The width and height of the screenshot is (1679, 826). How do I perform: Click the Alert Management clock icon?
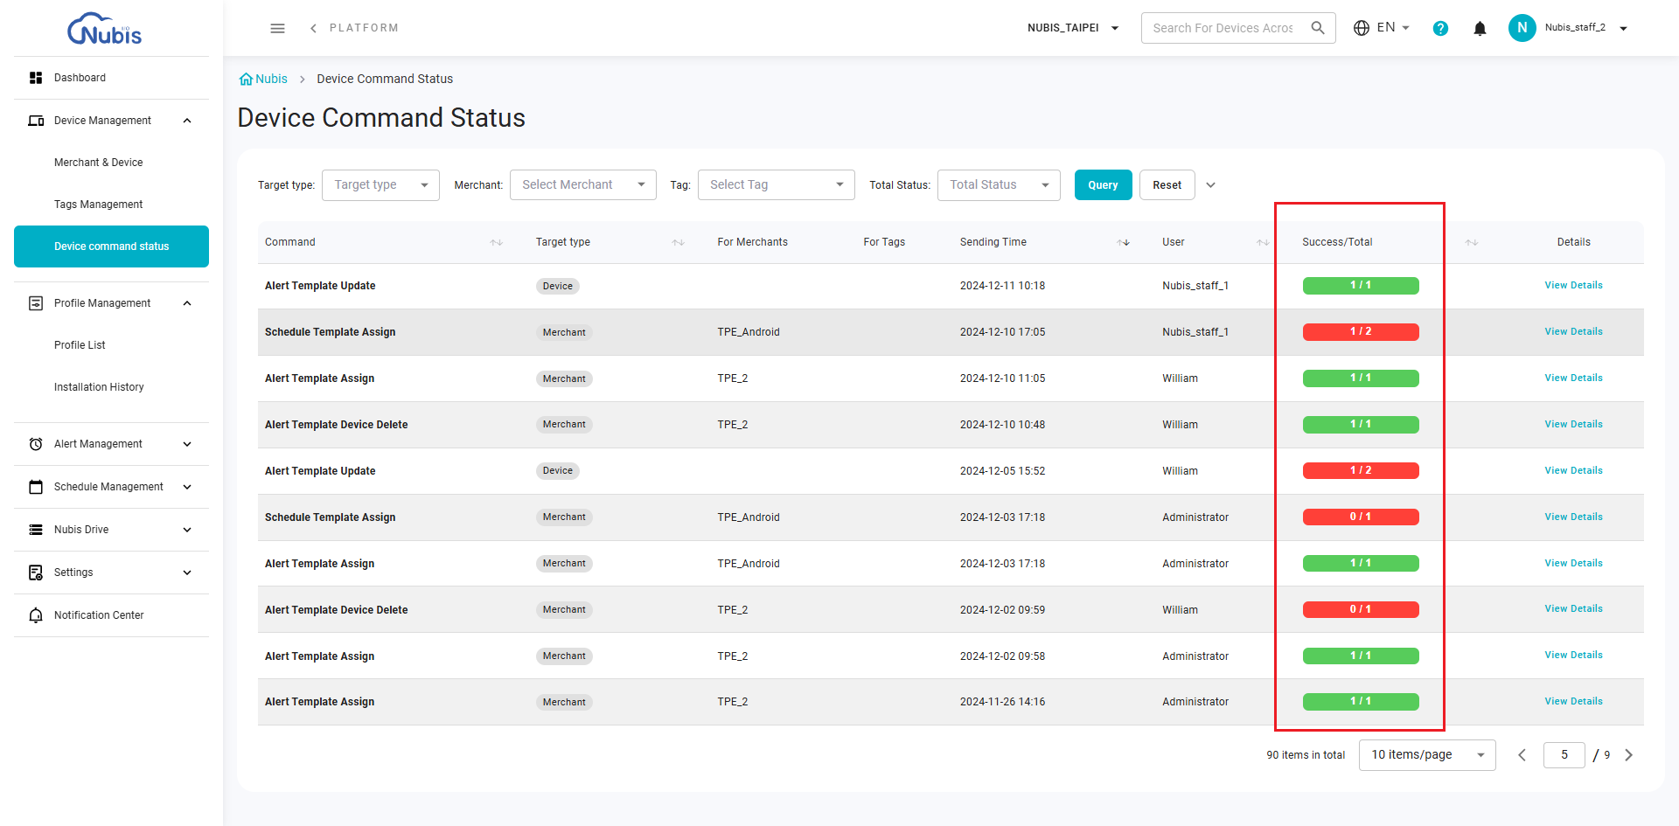tap(36, 444)
